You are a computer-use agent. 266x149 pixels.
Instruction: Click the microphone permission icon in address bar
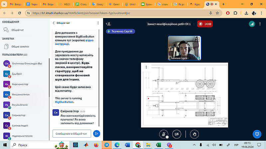click(x=210, y=13)
